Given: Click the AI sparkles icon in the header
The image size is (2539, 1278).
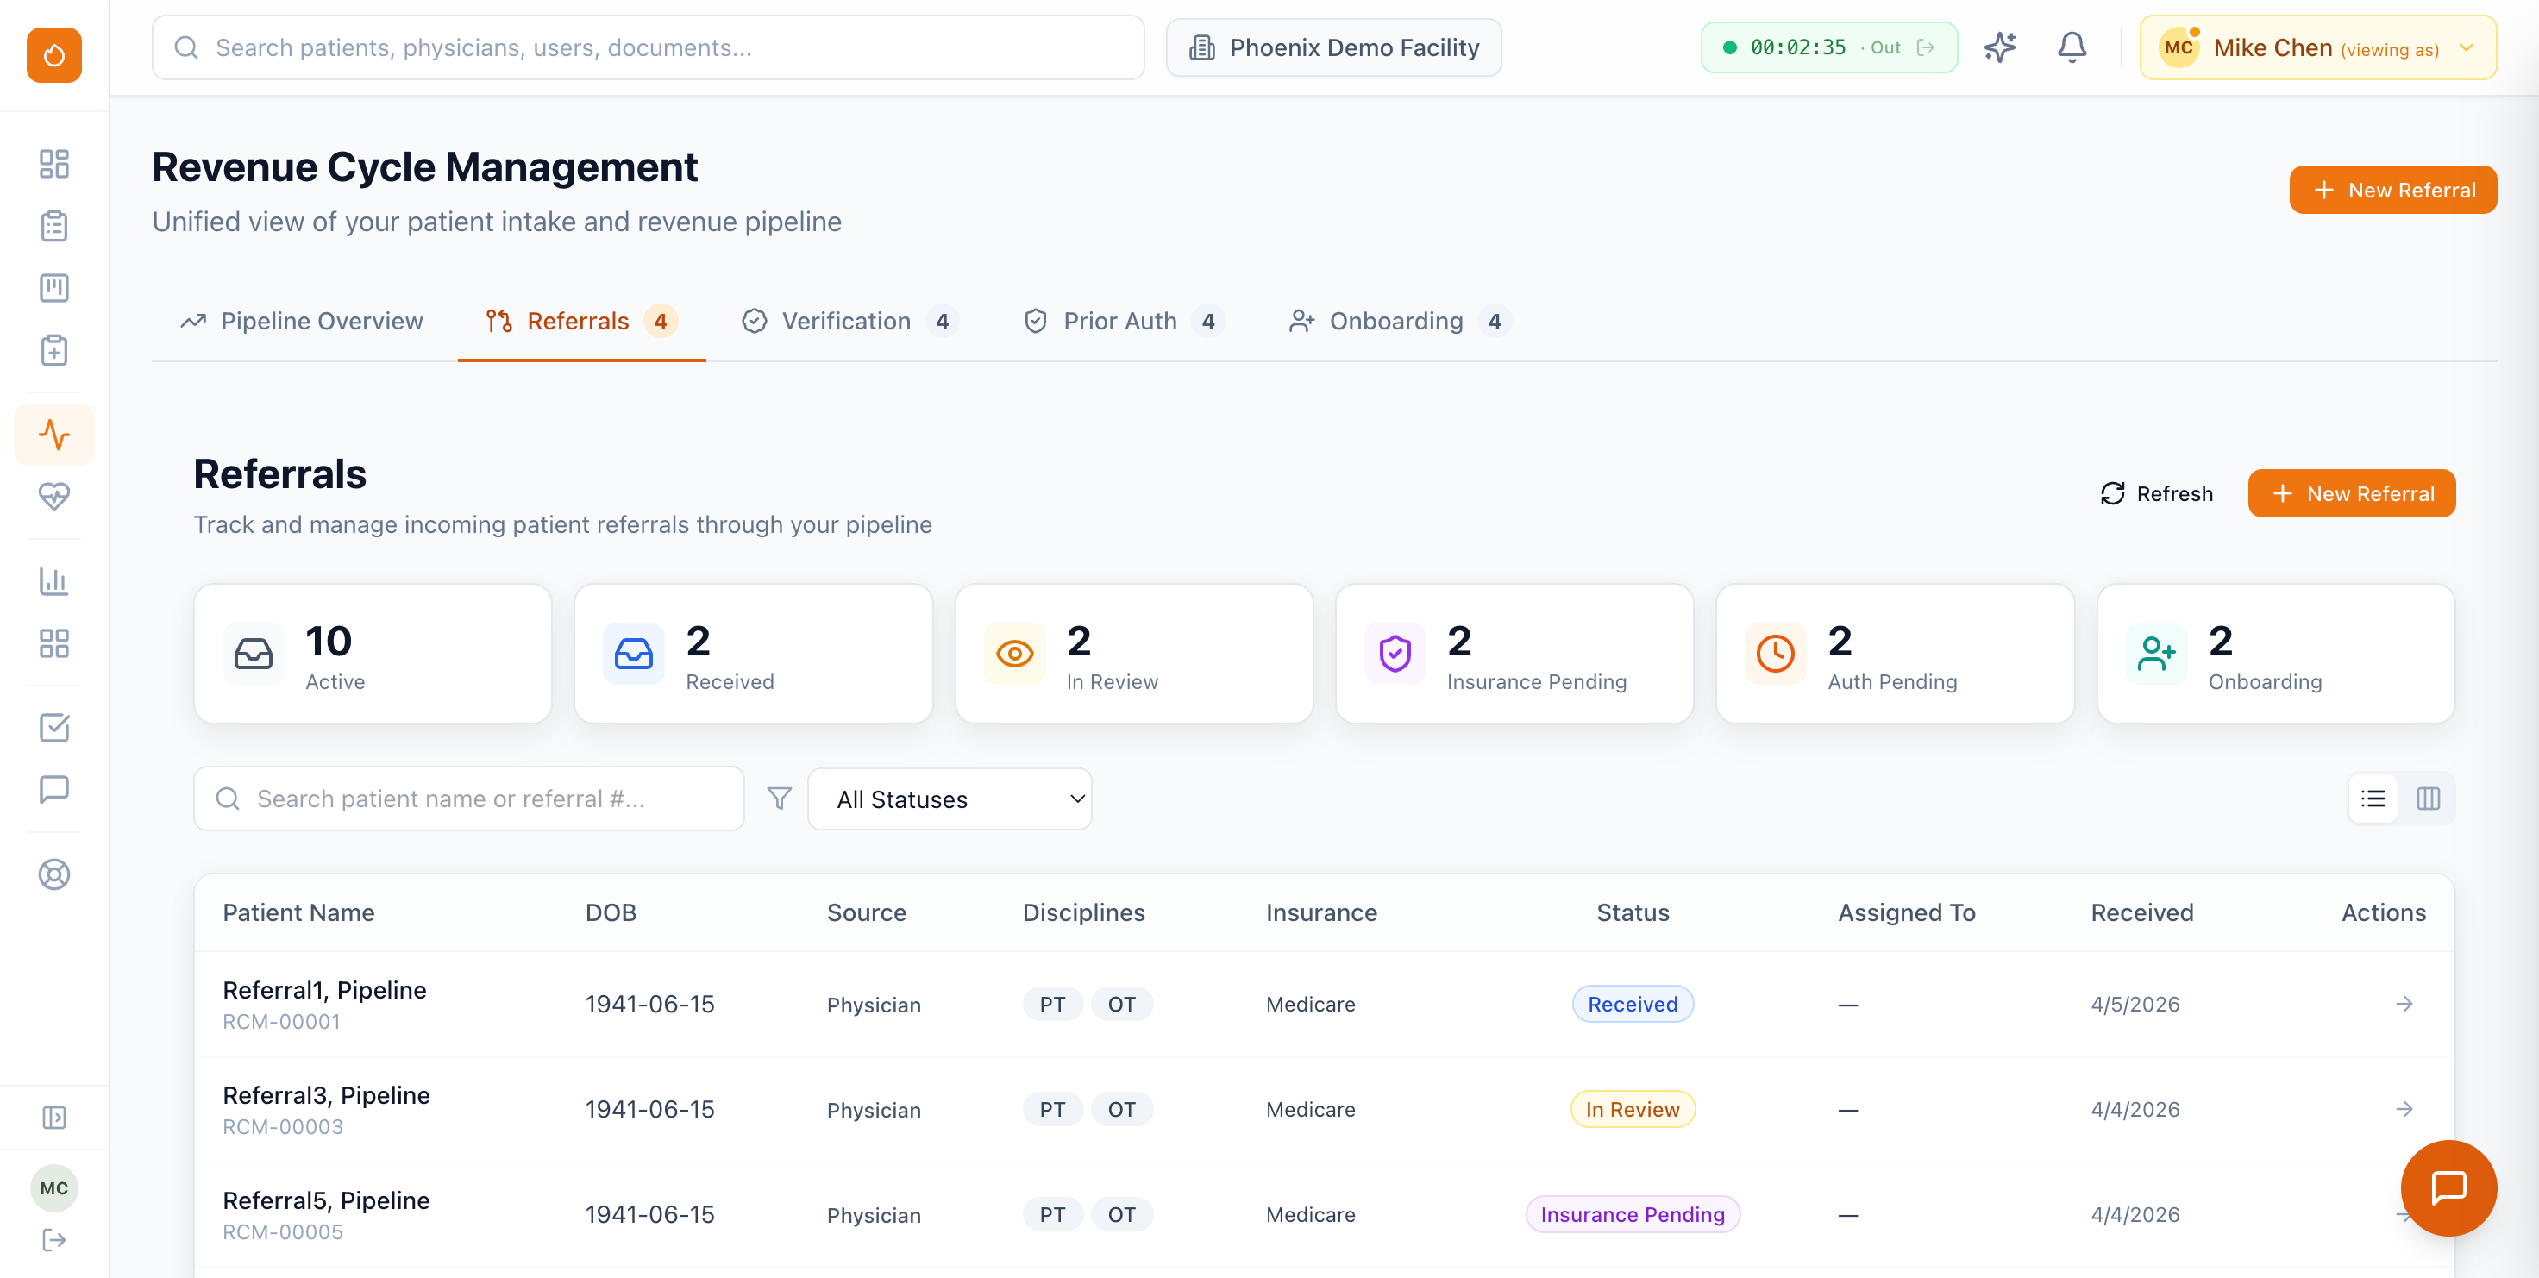Looking at the screenshot, I should (x=2000, y=47).
